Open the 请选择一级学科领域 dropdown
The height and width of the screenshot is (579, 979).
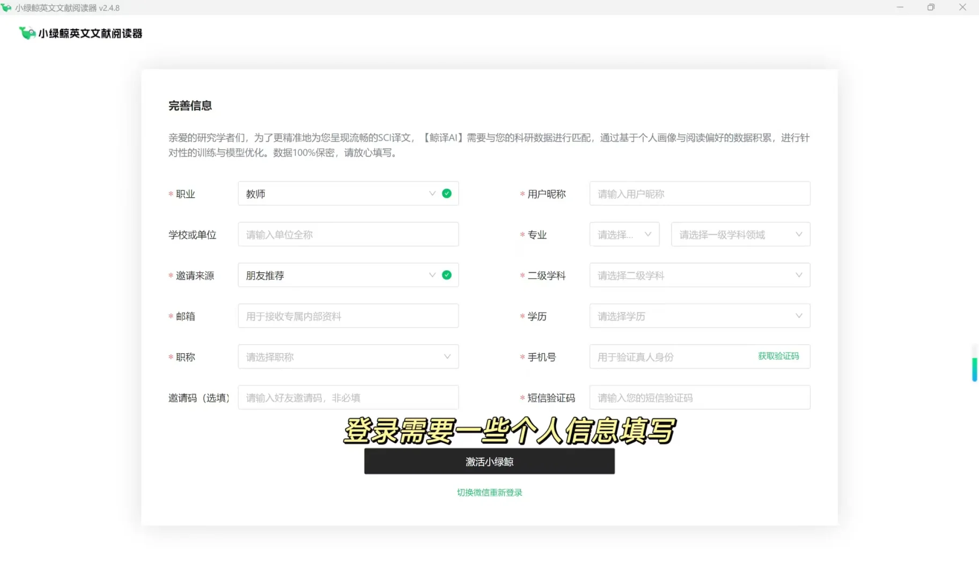click(x=740, y=234)
